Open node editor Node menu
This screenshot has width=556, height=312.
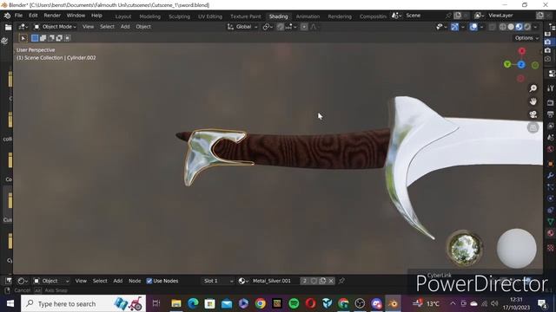[135, 281]
